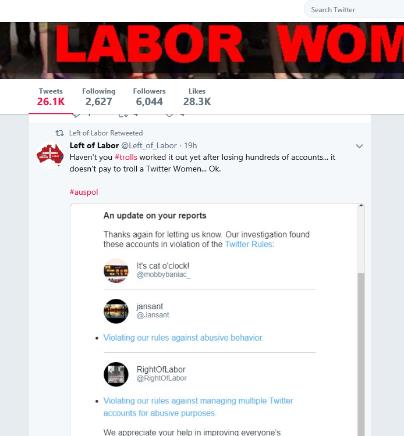Viewport: 404px width, 436px height.
Task: Open Left of Labor's Australia map avatar
Action: 50,155
